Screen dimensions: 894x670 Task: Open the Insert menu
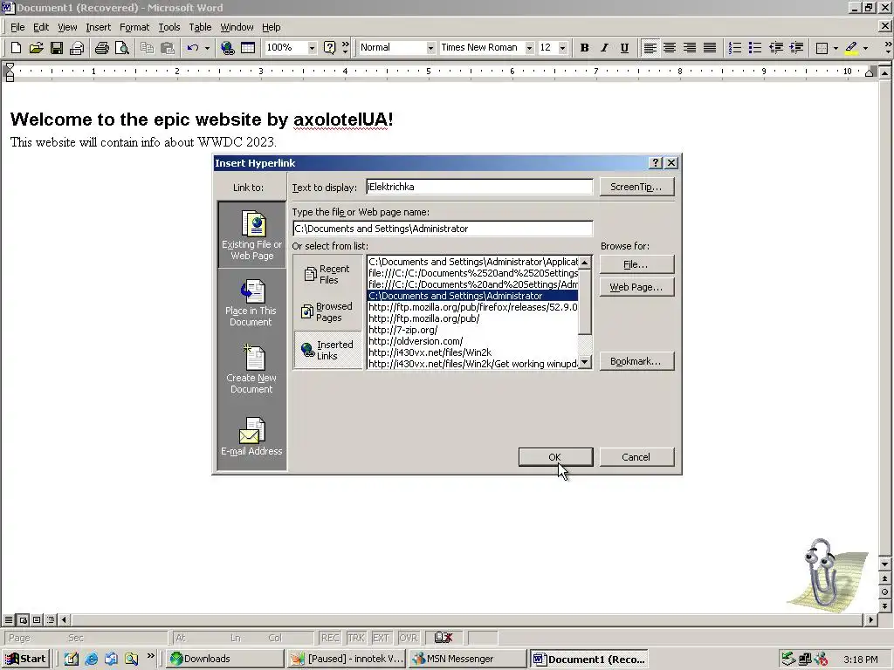click(x=98, y=27)
